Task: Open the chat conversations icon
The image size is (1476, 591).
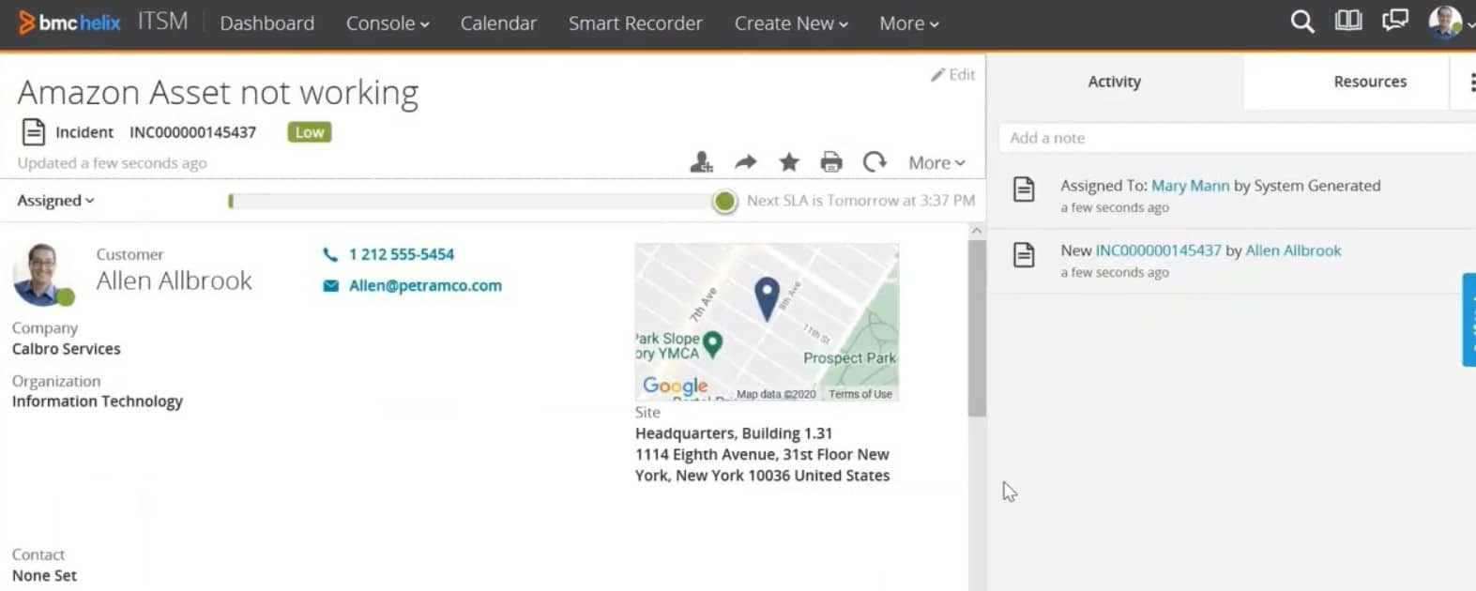Action: point(1395,21)
